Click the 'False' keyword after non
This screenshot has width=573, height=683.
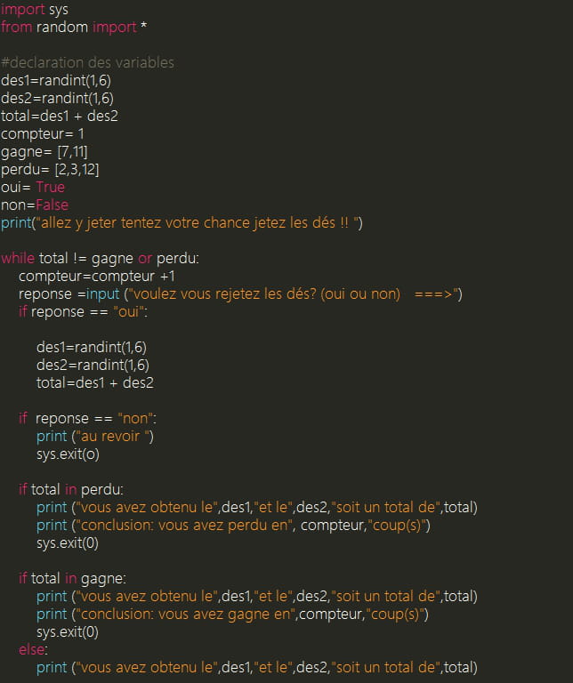click(x=52, y=205)
